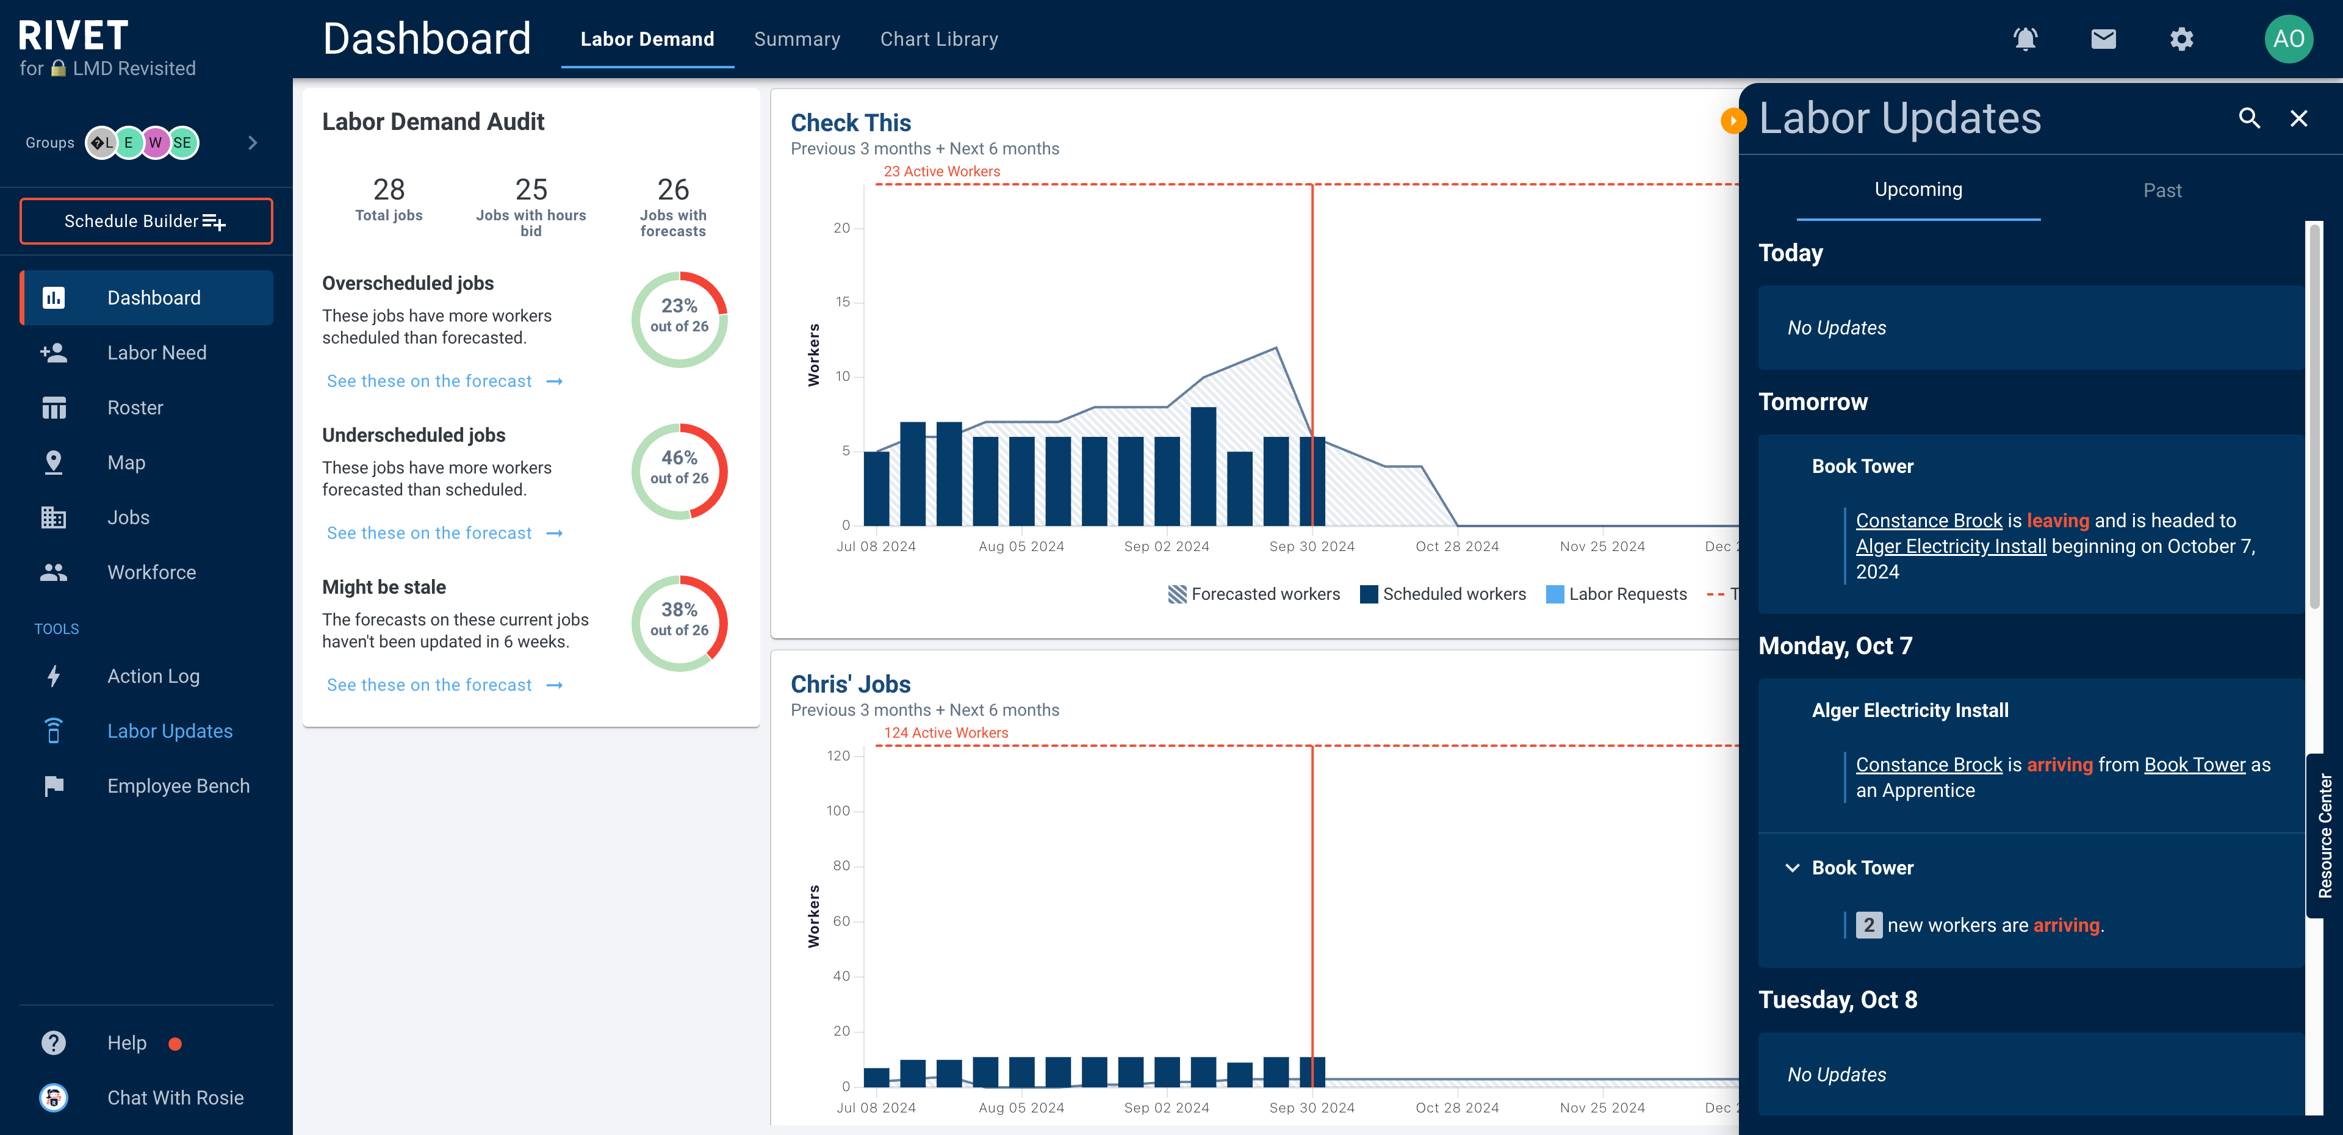Open Book Tower link in arriving update
2343x1135 pixels.
tap(2194, 764)
